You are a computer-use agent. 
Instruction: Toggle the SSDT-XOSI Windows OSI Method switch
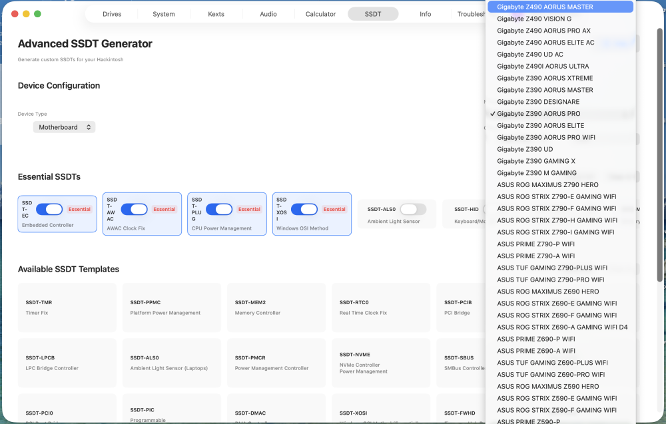(x=304, y=209)
